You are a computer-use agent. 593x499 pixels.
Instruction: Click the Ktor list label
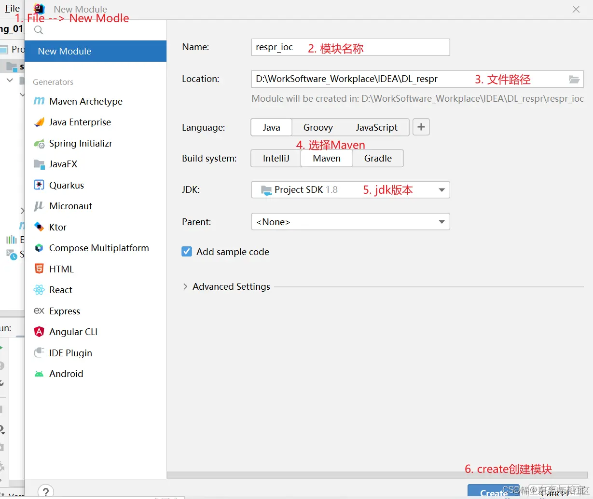(x=58, y=227)
